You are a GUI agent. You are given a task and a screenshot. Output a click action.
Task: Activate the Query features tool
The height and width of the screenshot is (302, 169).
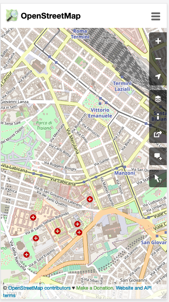click(x=158, y=178)
